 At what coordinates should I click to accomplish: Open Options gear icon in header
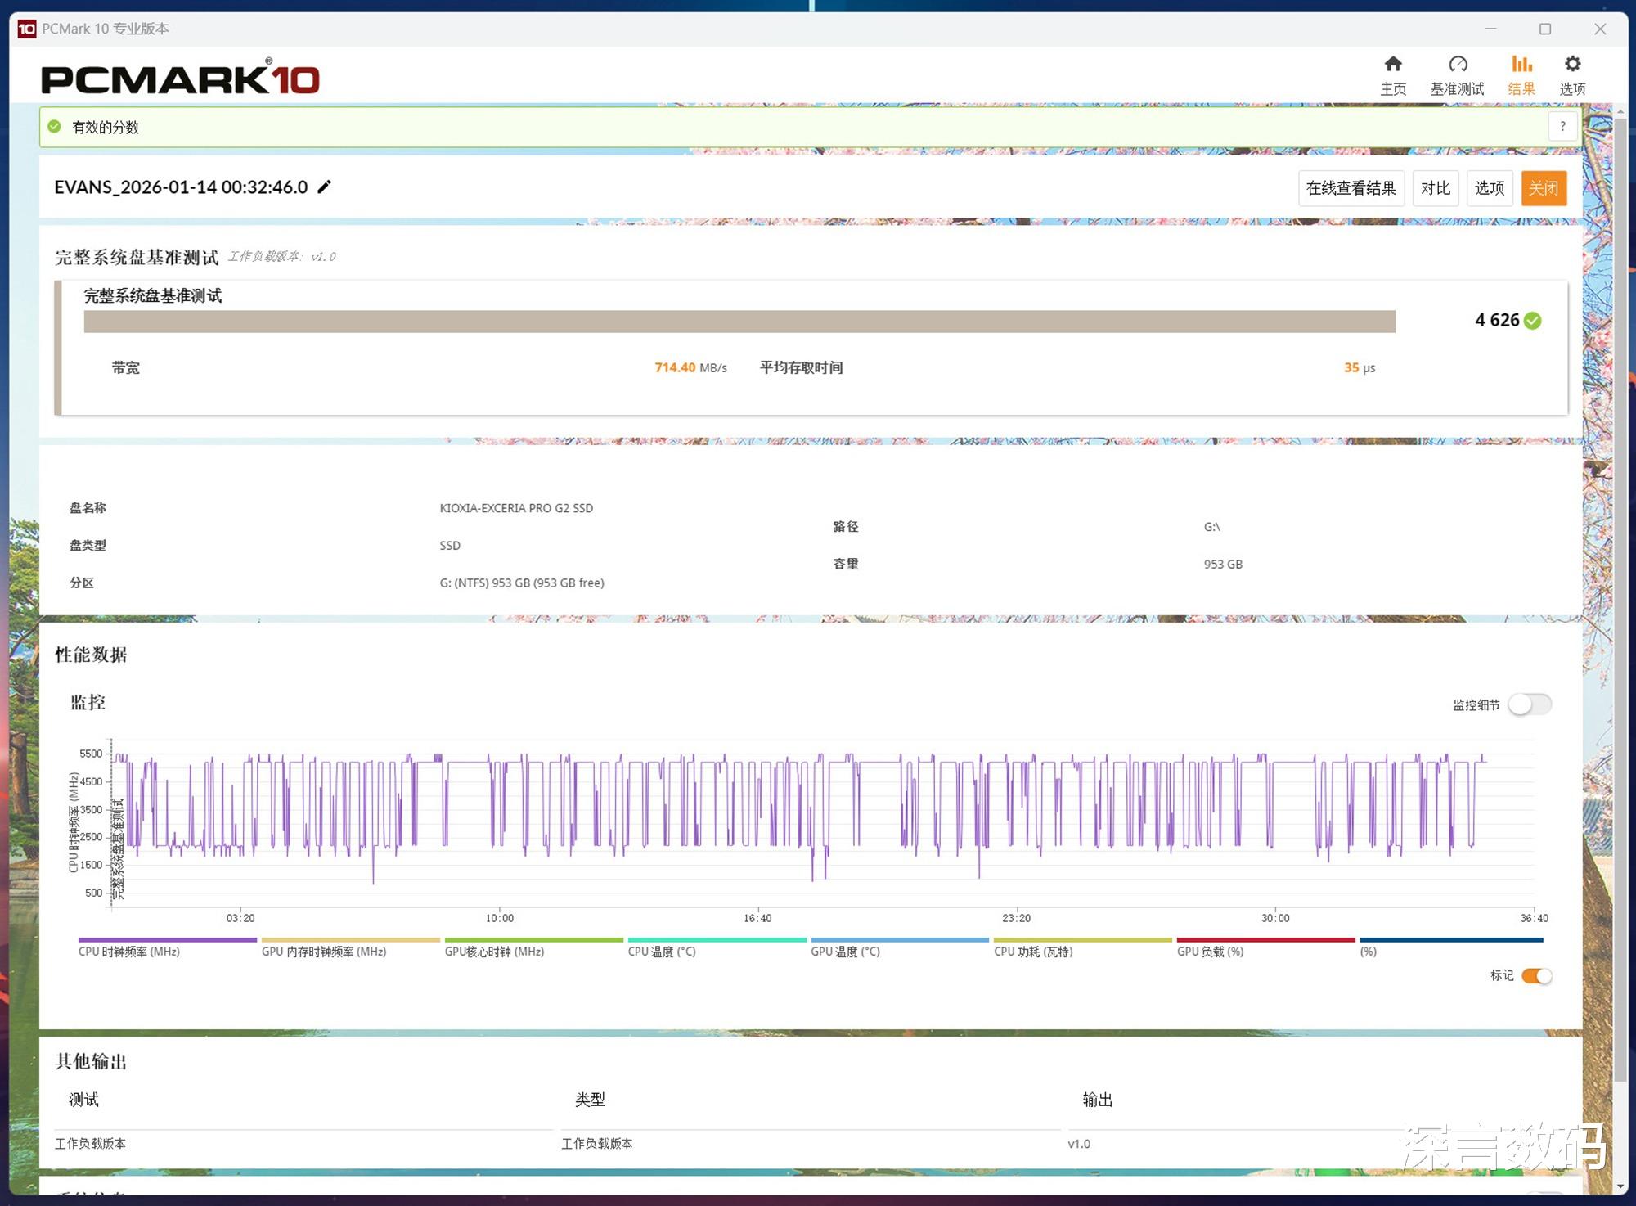pyautogui.click(x=1572, y=65)
